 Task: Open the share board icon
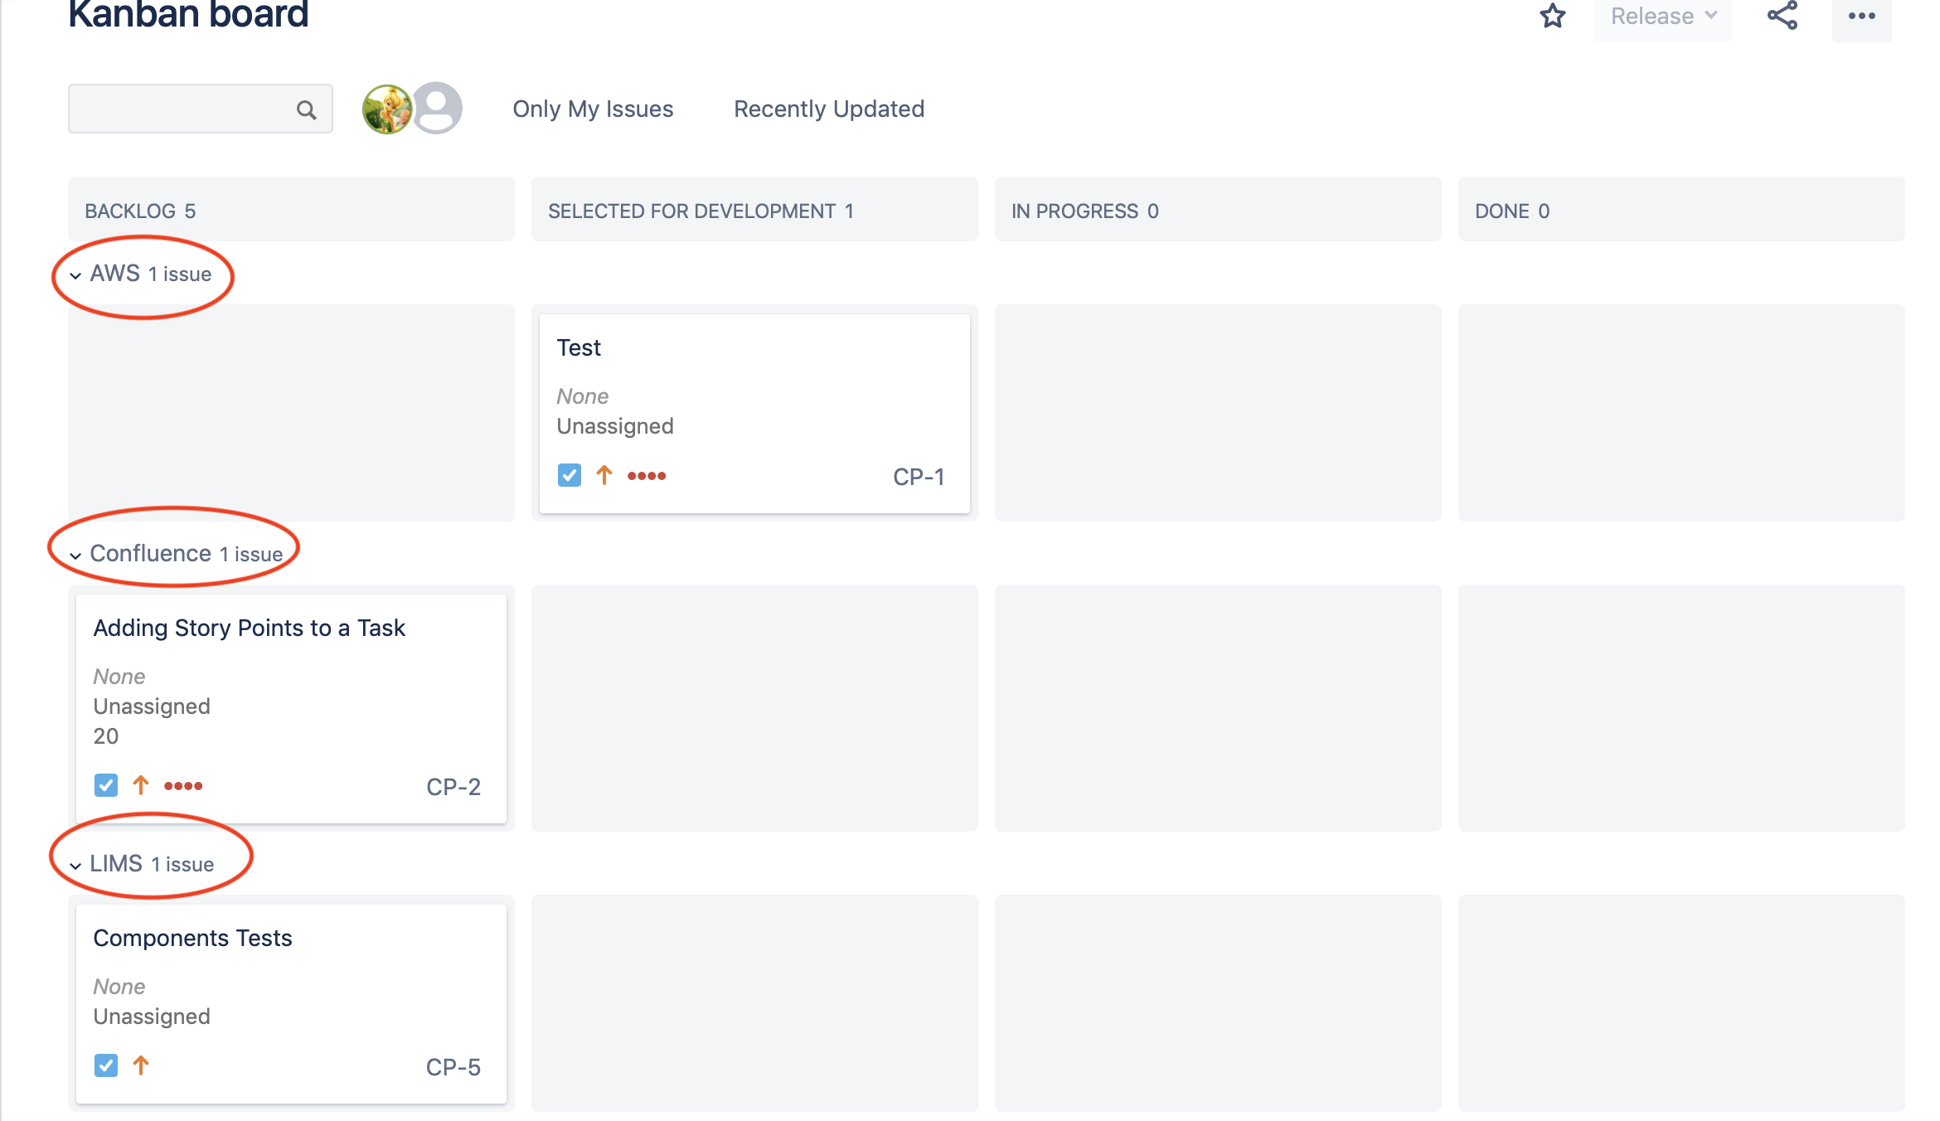click(1782, 16)
